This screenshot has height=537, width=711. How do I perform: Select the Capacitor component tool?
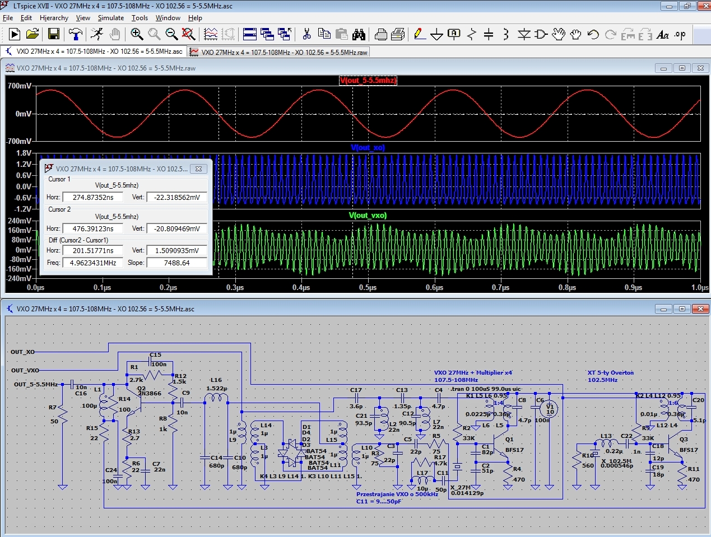tap(489, 35)
